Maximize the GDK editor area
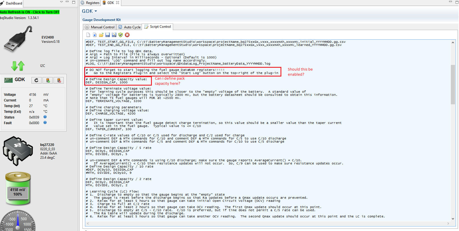 (x=456, y=2)
